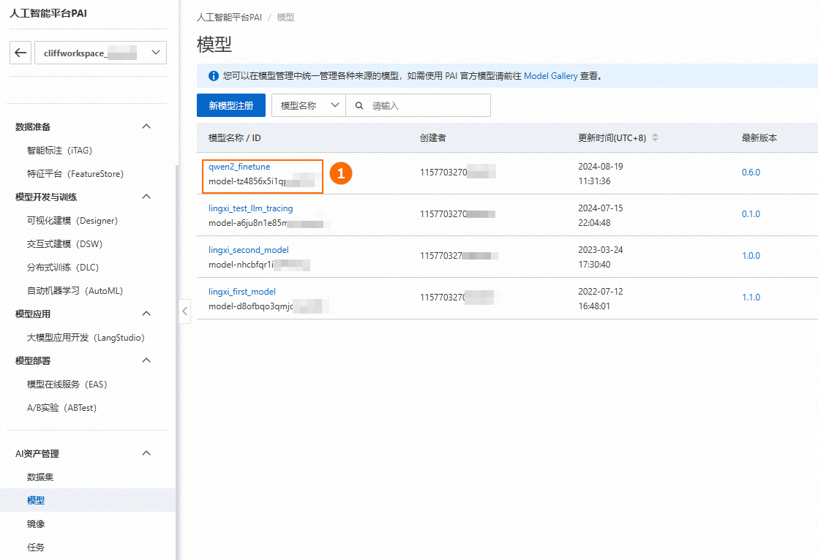
Task: Click the 模型名称 / ID column header
Action: click(x=235, y=138)
